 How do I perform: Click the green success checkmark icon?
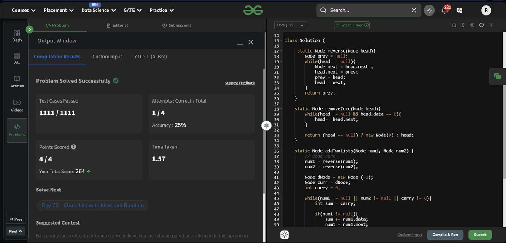[116, 80]
